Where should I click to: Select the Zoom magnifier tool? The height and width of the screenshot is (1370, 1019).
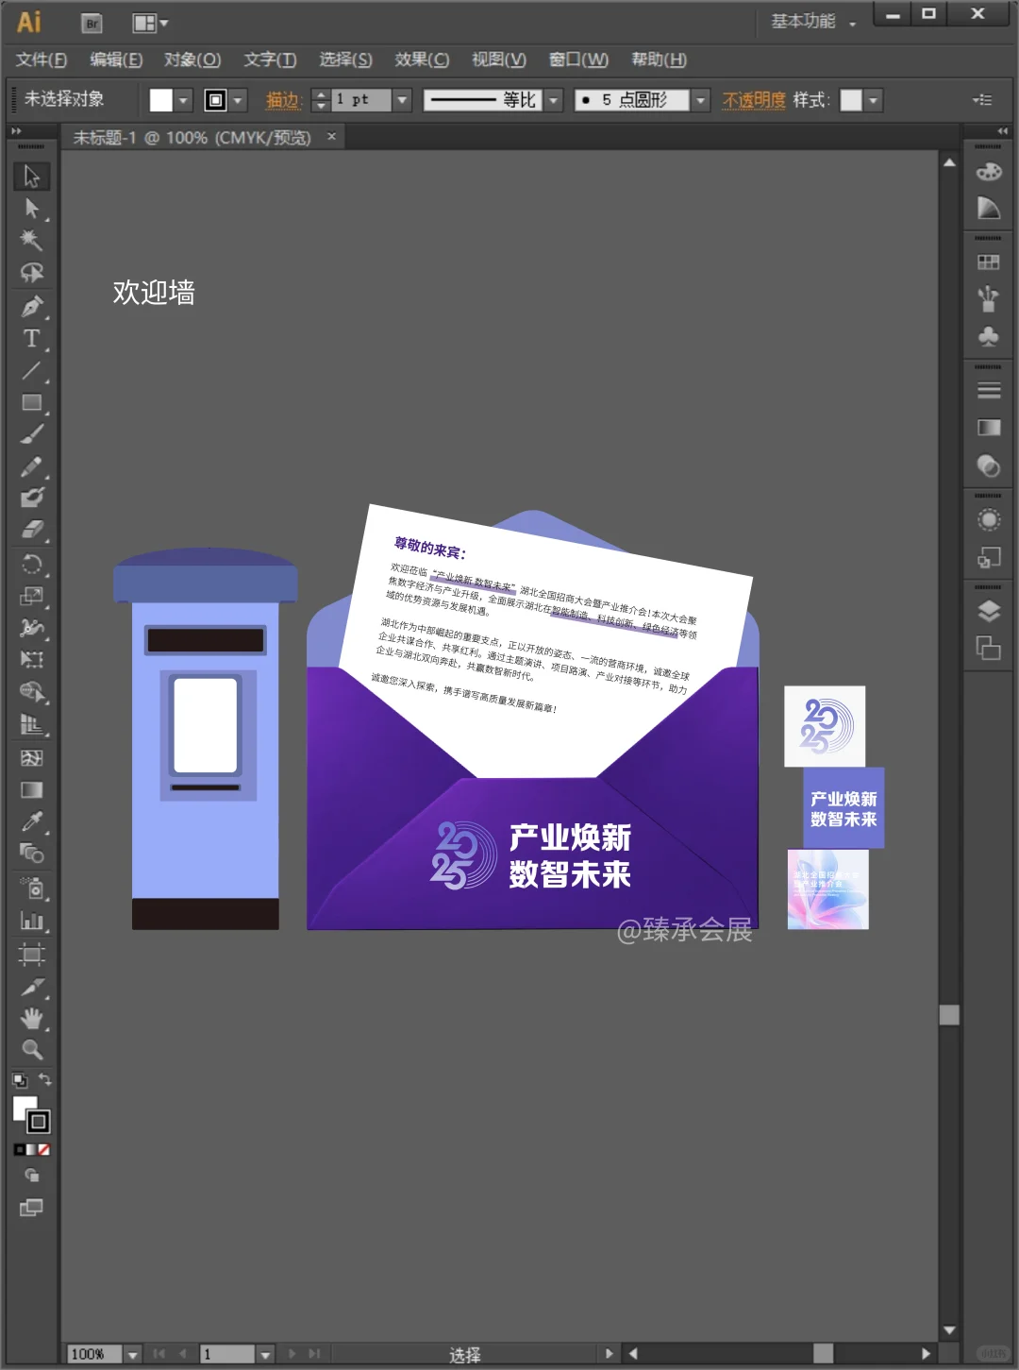pos(31,1050)
